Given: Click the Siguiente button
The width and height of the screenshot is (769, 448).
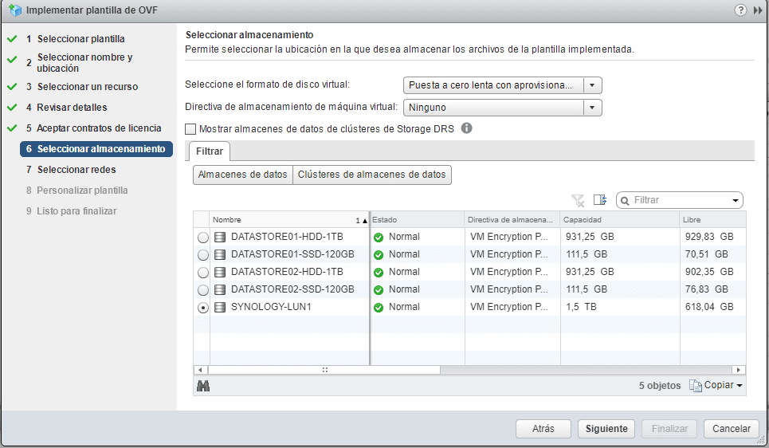Looking at the screenshot, I should 606,429.
